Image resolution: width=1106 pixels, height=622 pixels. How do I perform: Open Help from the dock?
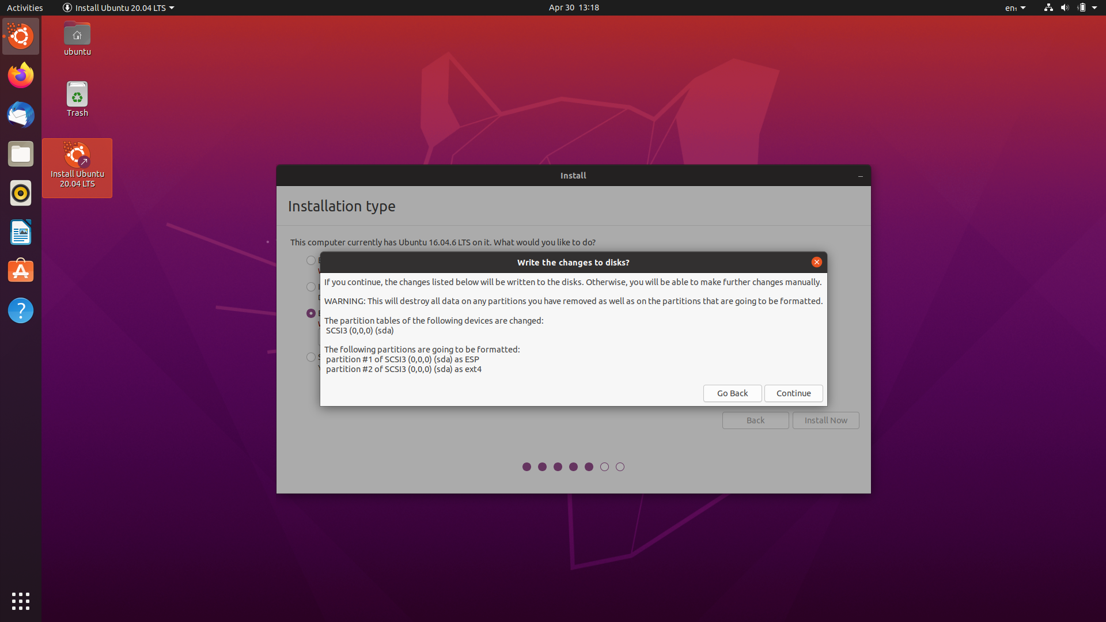click(x=21, y=310)
